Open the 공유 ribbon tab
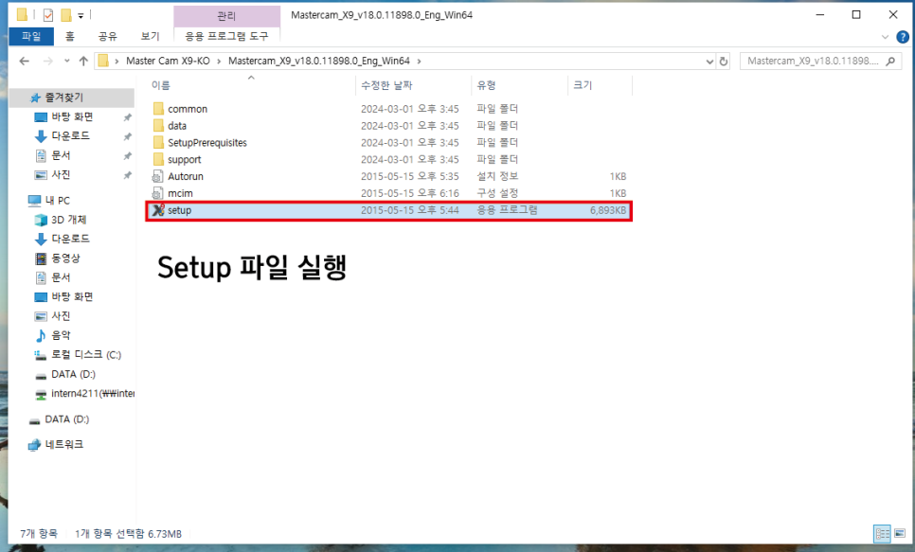 pos(107,36)
